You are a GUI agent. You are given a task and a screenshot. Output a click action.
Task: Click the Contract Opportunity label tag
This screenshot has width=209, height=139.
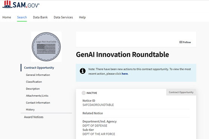coord(181,92)
